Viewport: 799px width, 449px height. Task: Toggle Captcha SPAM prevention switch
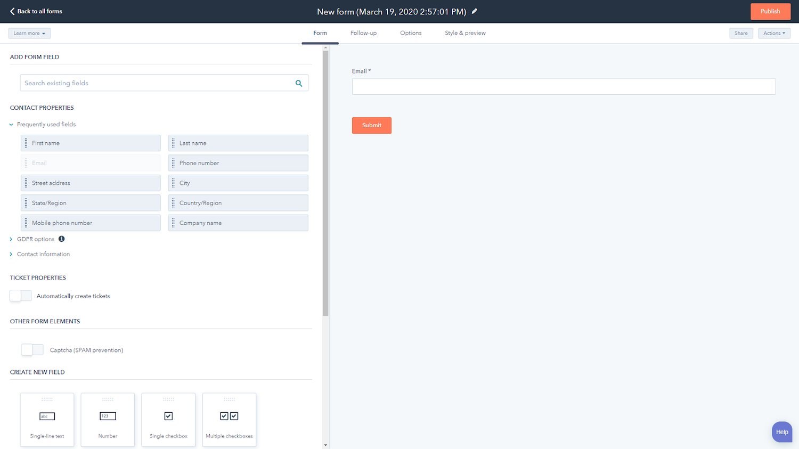(x=32, y=350)
